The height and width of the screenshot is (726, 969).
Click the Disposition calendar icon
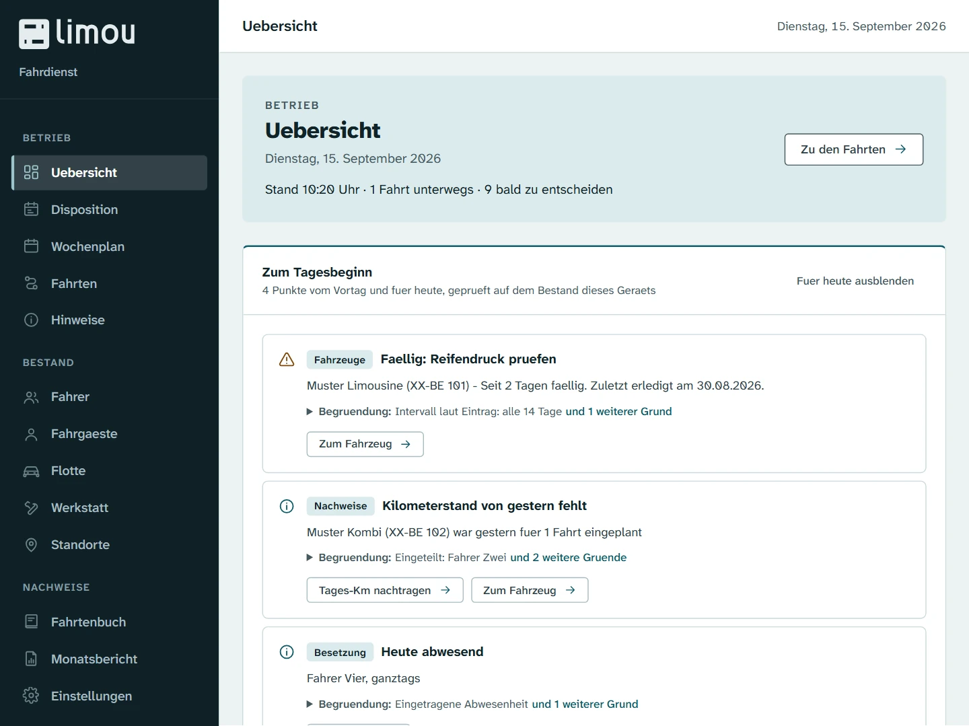(x=31, y=209)
